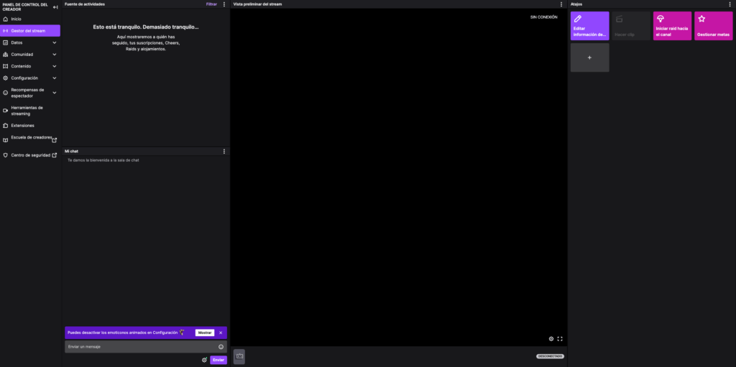736x367 pixels.
Task: Expand the Configuración section chevron
Action: pos(55,78)
